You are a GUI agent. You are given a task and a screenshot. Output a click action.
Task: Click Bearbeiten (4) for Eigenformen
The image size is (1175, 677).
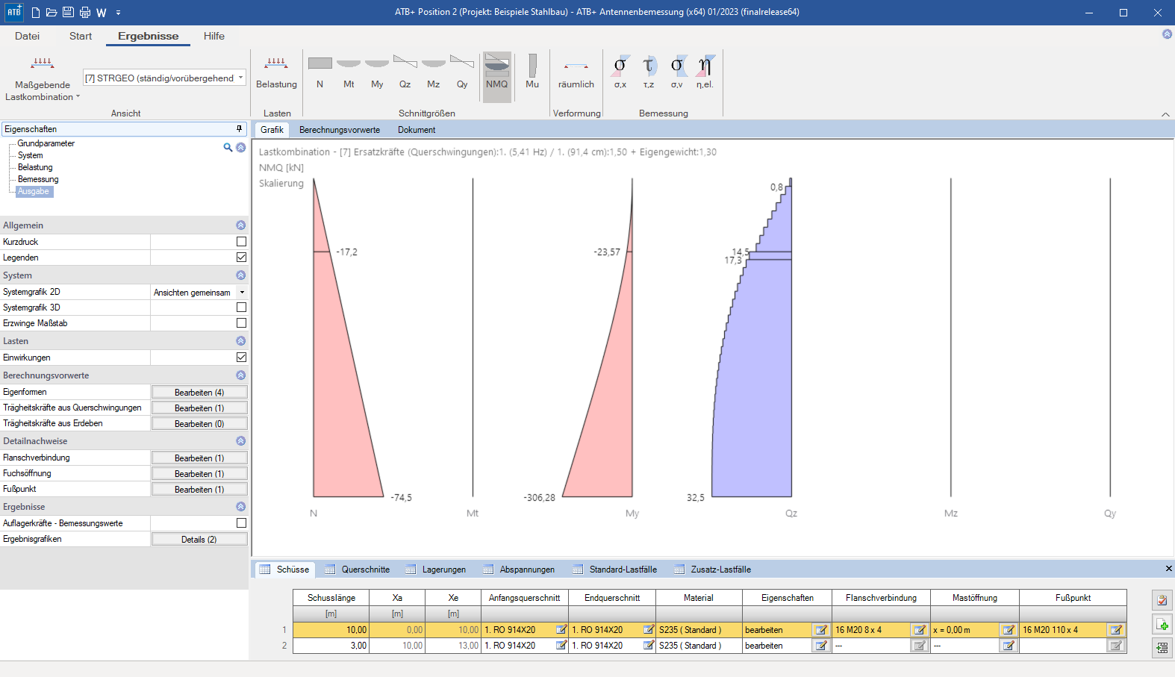(x=199, y=393)
